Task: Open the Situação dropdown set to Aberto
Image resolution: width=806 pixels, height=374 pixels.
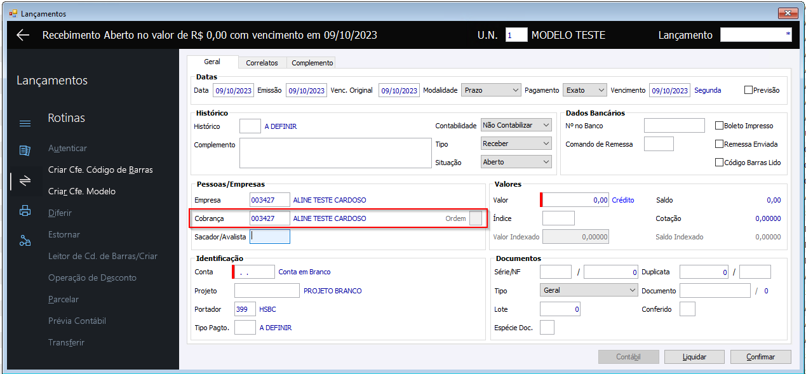Action: click(516, 162)
